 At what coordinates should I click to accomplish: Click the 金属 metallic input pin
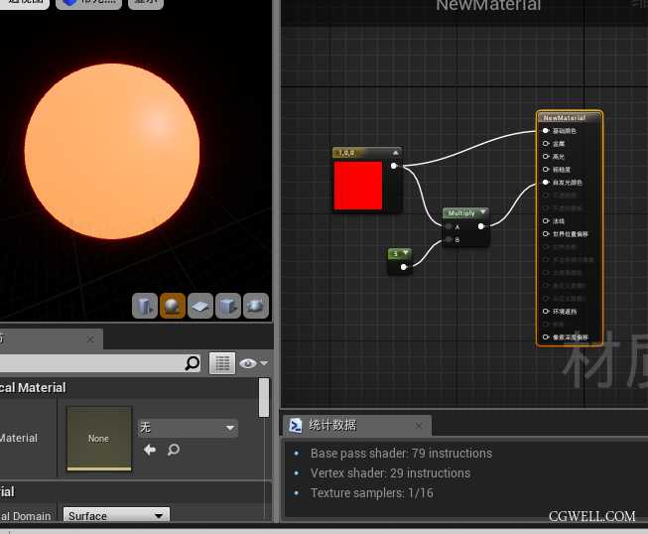click(546, 143)
